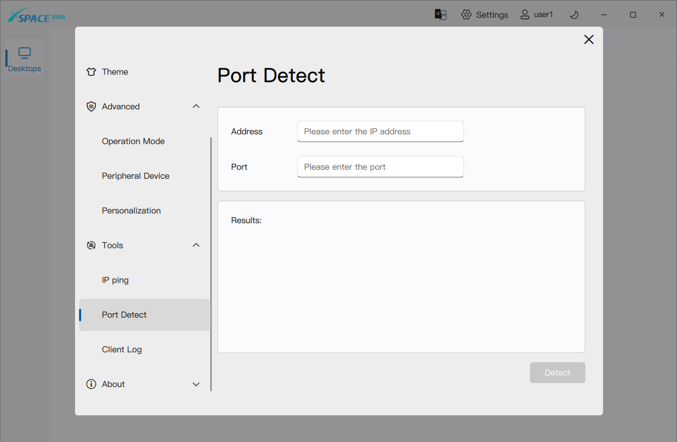
Task: Go to the Personalization page
Action: point(131,210)
